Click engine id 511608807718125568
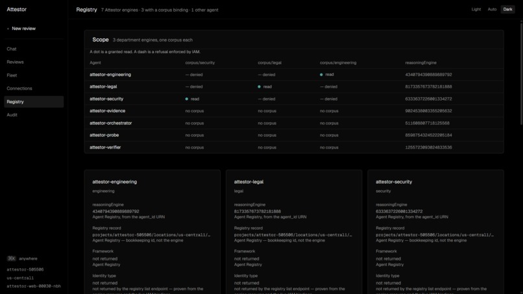 click(x=427, y=123)
